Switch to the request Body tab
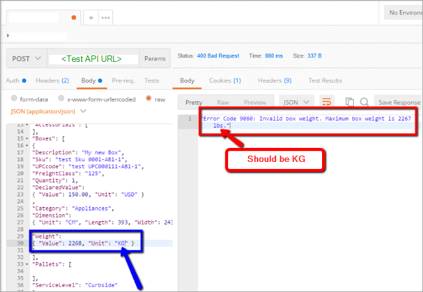 coord(92,80)
